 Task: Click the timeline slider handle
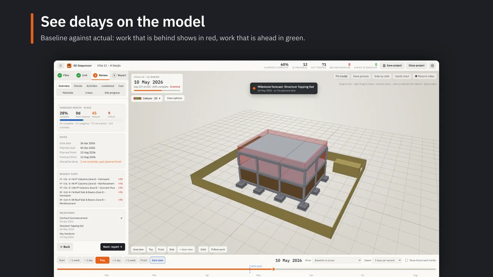point(273,269)
